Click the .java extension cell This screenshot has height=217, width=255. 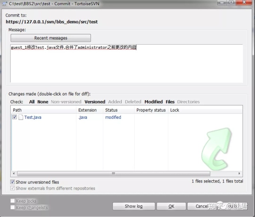83,117
